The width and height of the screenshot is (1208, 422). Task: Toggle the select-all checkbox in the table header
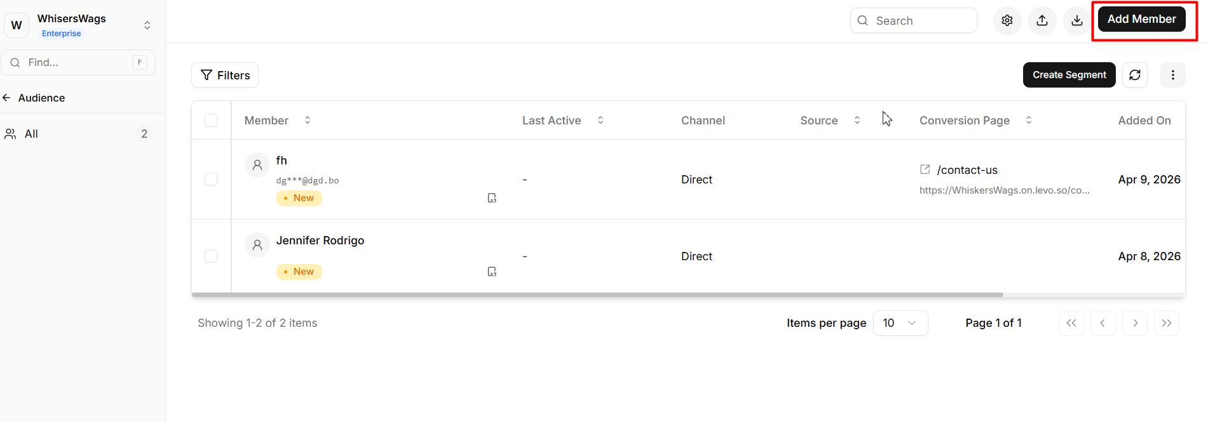(x=211, y=121)
